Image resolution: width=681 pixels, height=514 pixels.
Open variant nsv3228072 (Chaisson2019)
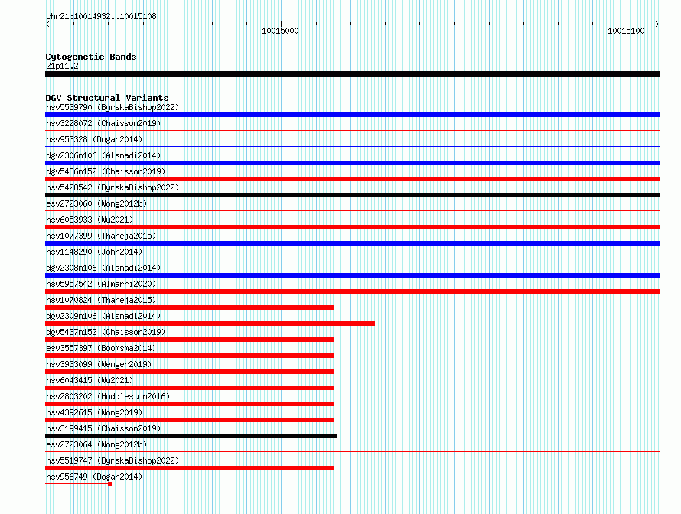point(103,123)
